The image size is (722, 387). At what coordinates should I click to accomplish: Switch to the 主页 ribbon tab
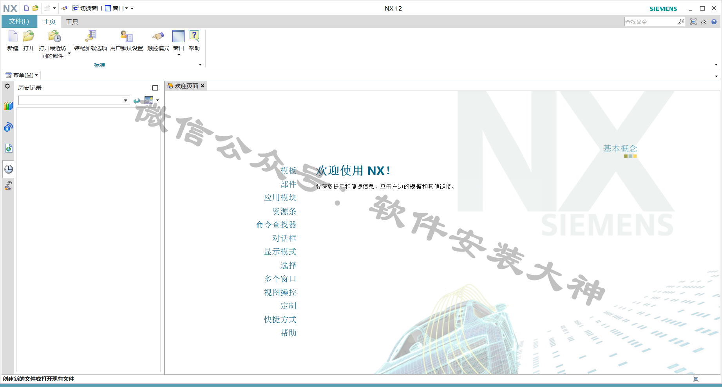point(49,22)
